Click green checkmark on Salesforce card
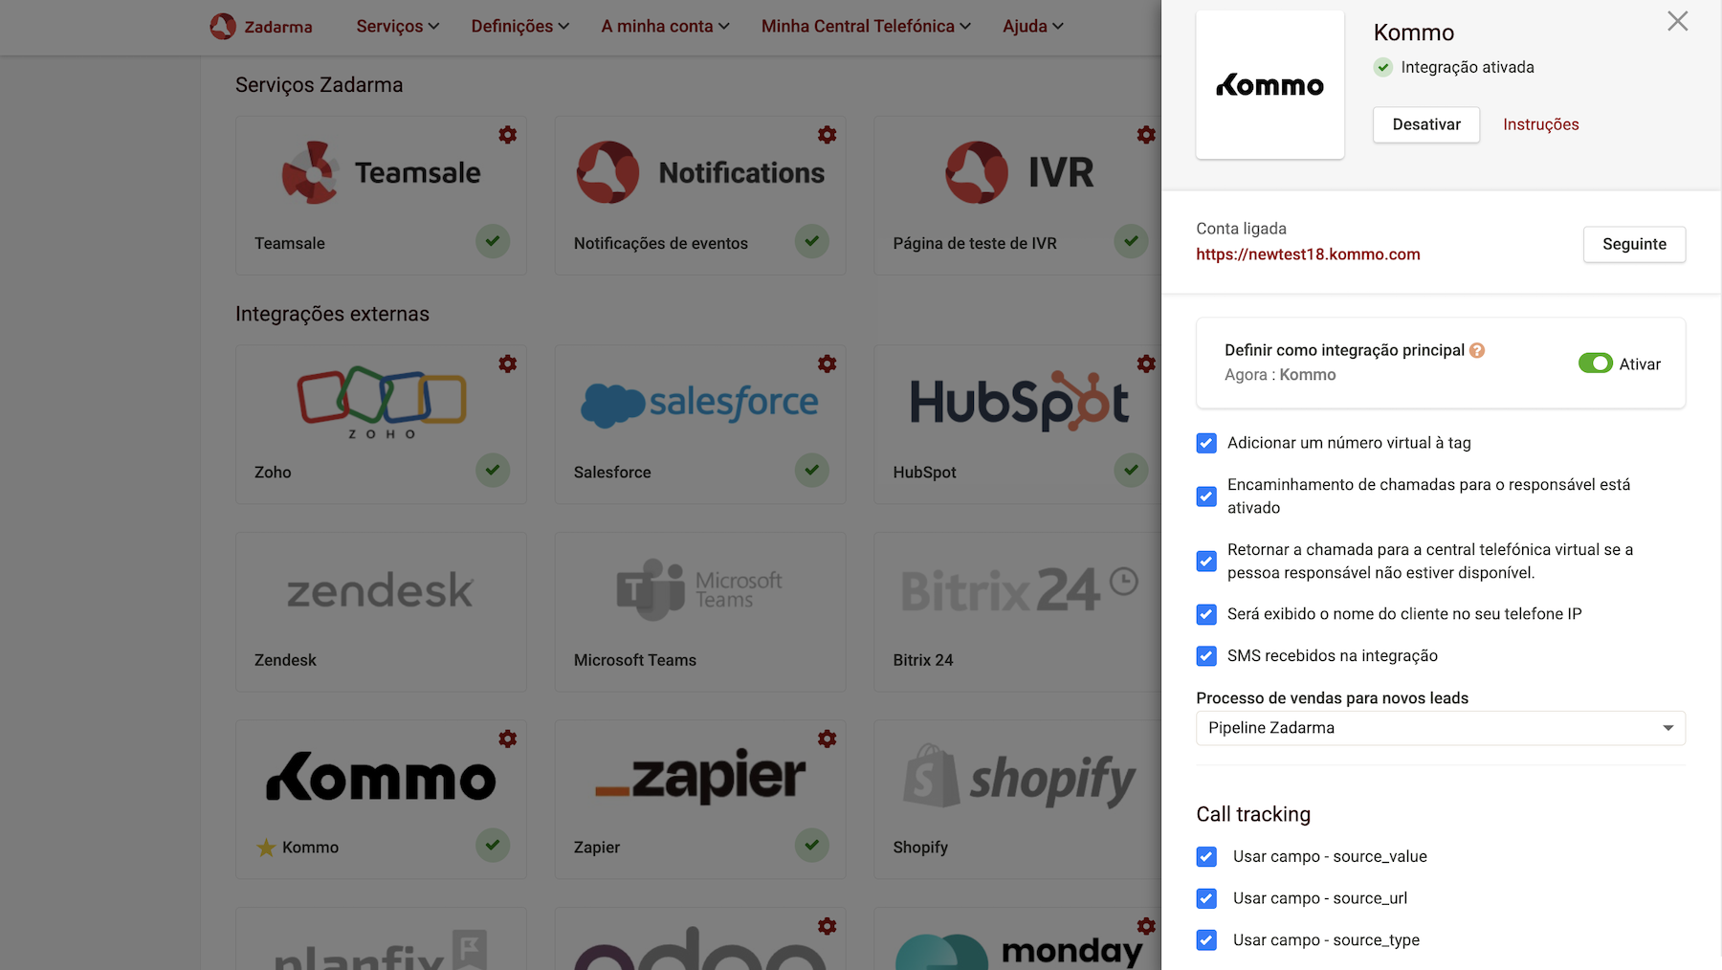The height and width of the screenshot is (970, 1722). (x=812, y=470)
